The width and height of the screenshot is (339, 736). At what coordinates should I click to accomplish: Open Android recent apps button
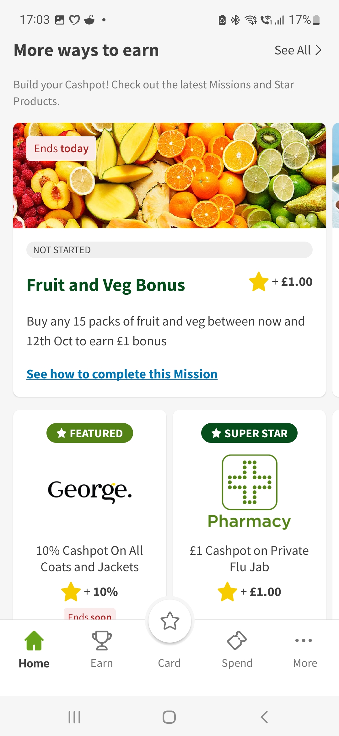74,717
